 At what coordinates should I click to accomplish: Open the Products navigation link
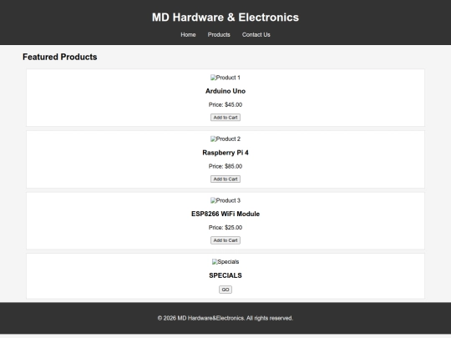point(219,35)
